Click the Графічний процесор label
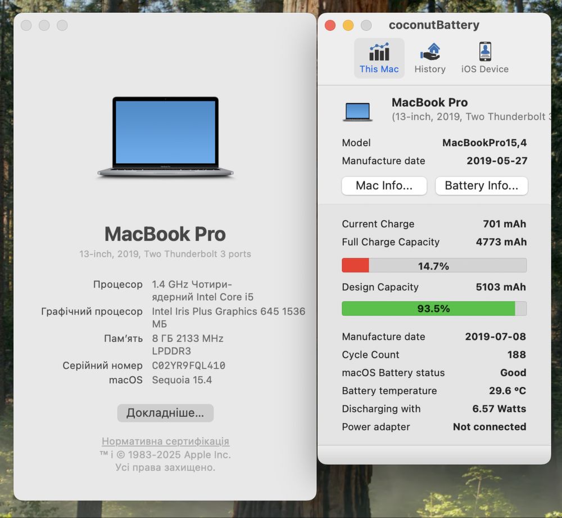The image size is (562, 518). [x=92, y=312]
